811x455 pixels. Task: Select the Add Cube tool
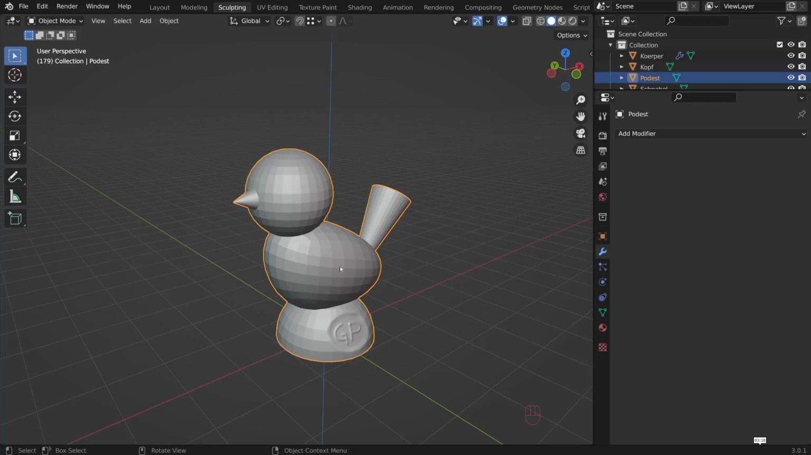(15, 218)
